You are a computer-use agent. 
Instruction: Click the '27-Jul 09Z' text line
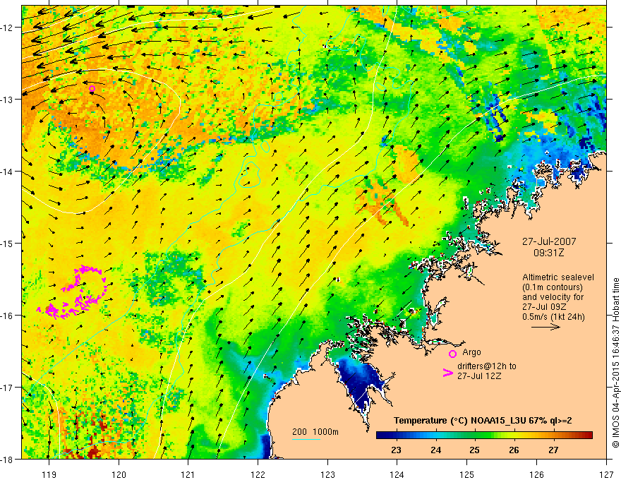pos(544,307)
